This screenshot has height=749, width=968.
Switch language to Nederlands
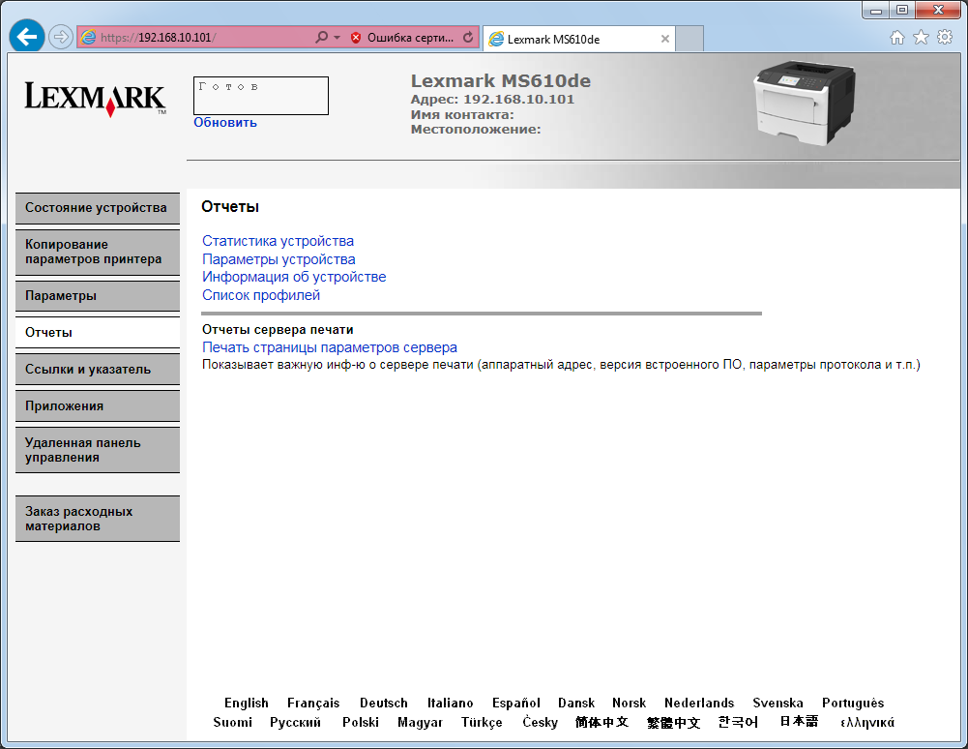699,704
